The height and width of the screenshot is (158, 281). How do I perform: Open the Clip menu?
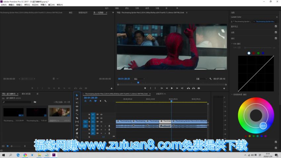[19, 5]
